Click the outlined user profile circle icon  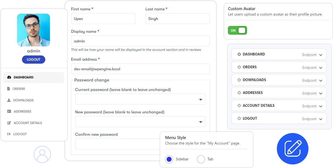point(42,154)
